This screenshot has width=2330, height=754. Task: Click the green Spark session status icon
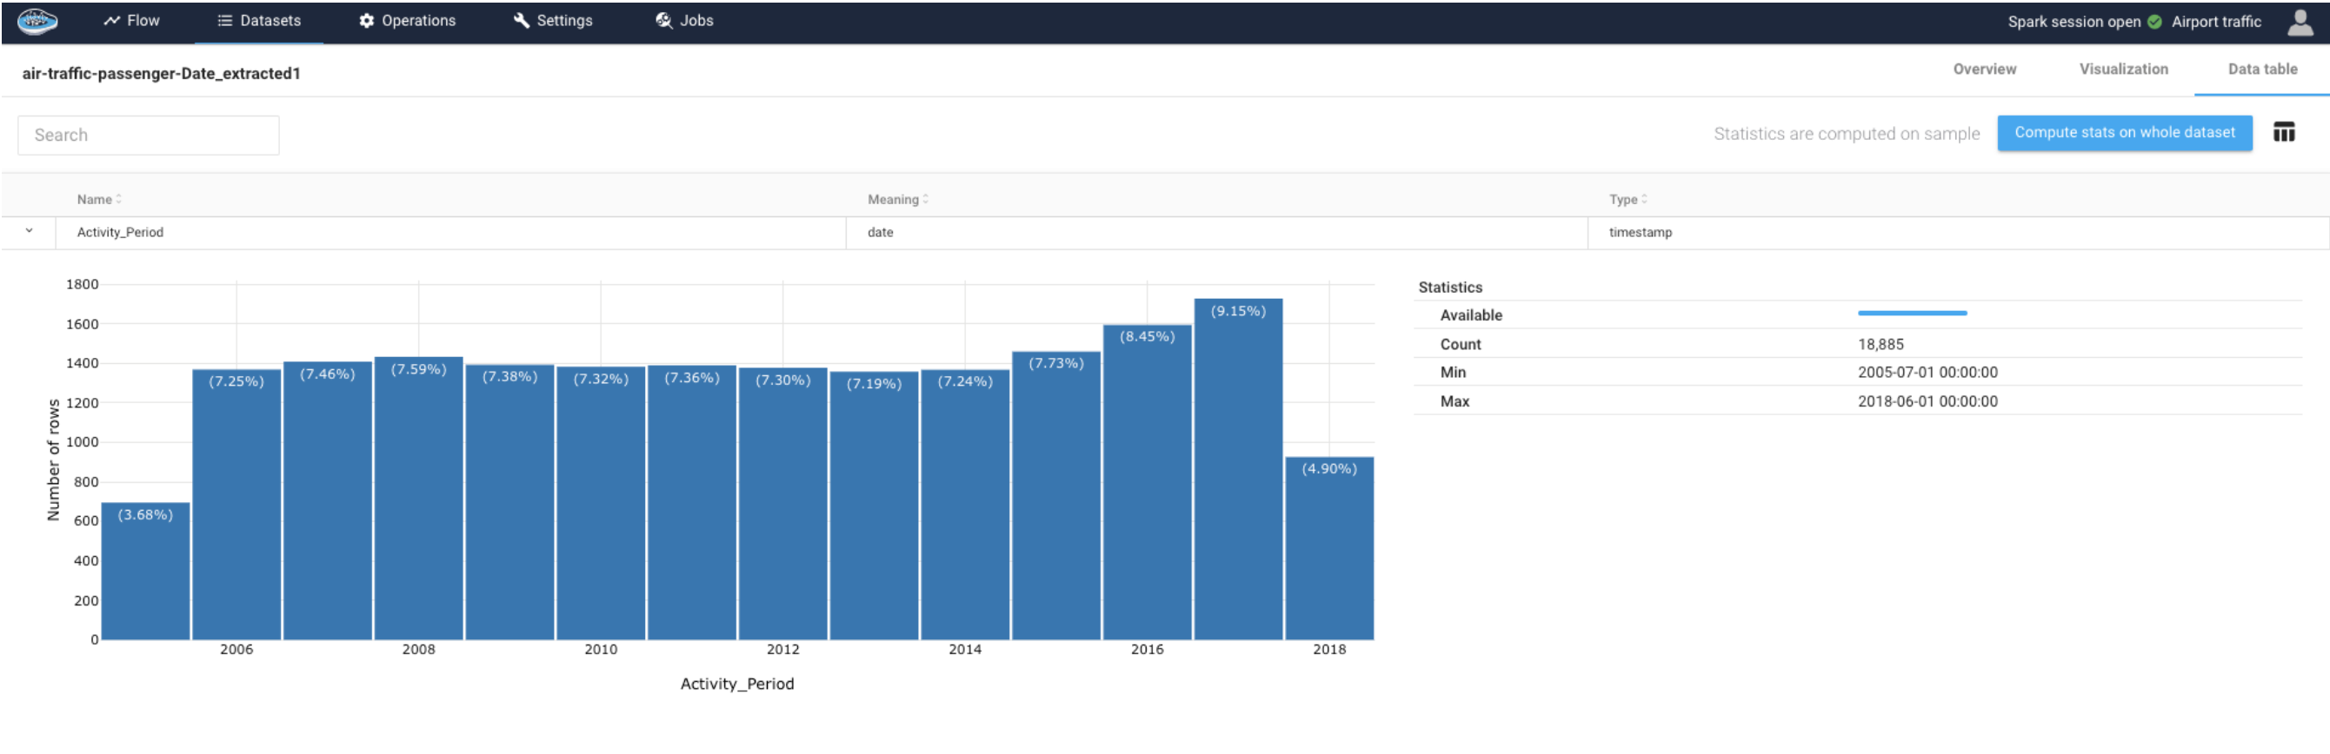(2154, 22)
